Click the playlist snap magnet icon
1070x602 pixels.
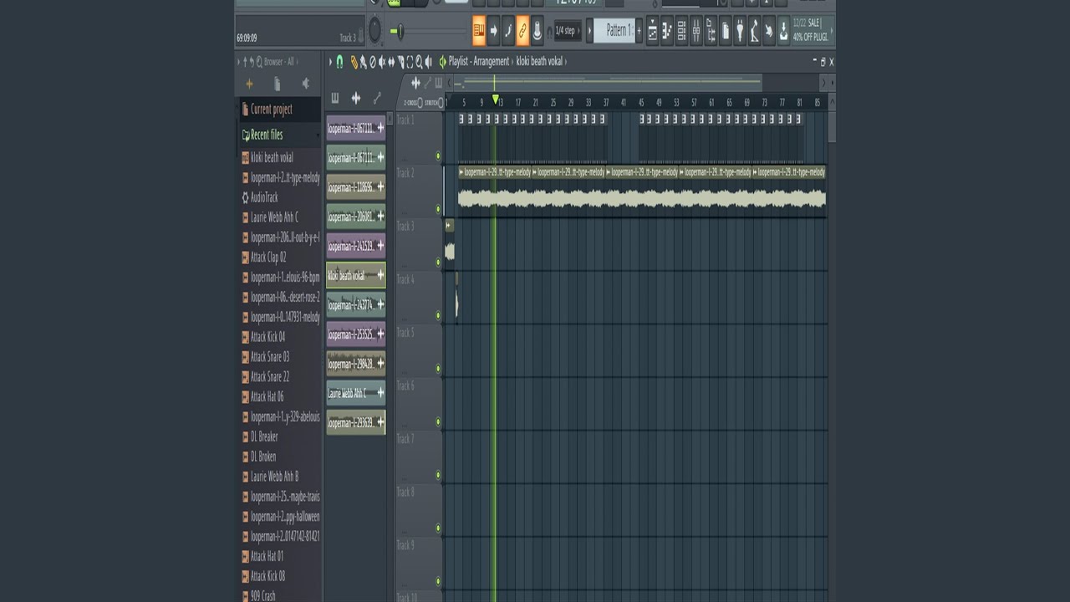click(339, 62)
